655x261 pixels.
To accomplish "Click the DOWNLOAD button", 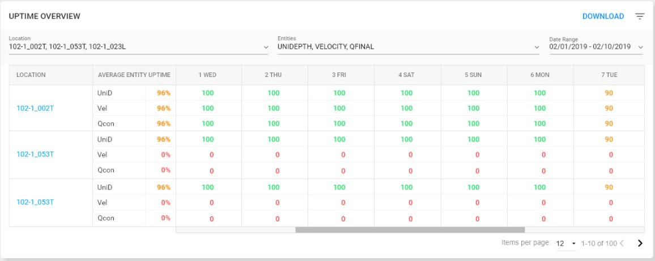I will click(x=603, y=16).
